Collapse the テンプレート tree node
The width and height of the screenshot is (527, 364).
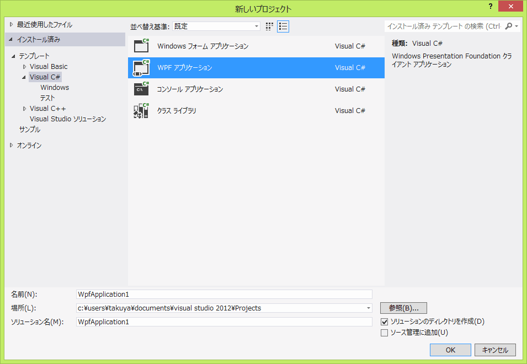coord(13,56)
